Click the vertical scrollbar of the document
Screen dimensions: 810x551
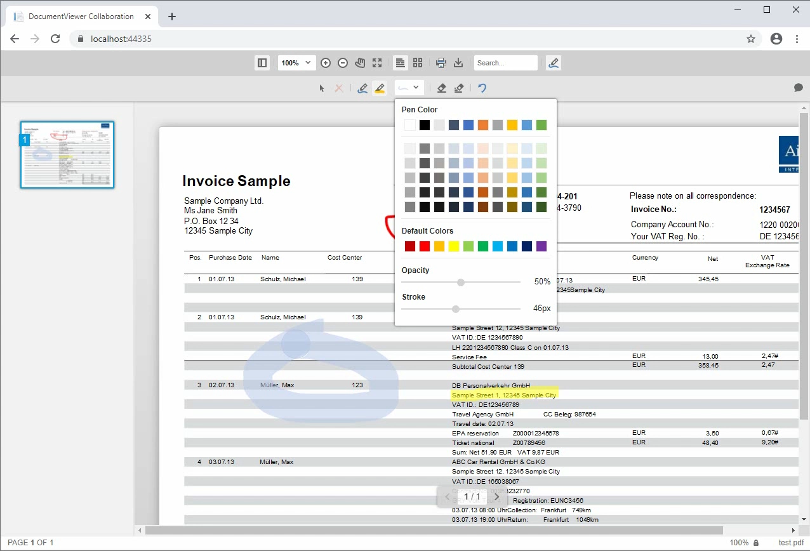pos(804,267)
